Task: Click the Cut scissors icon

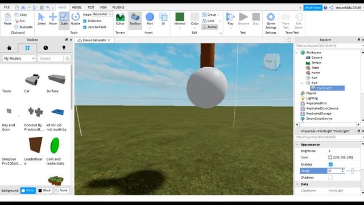Action: click(x=16, y=21)
